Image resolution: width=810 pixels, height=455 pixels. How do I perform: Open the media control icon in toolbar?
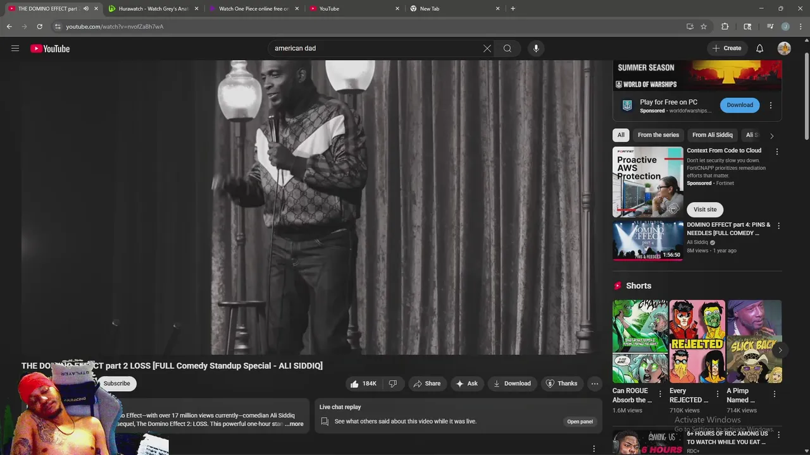coord(769,27)
